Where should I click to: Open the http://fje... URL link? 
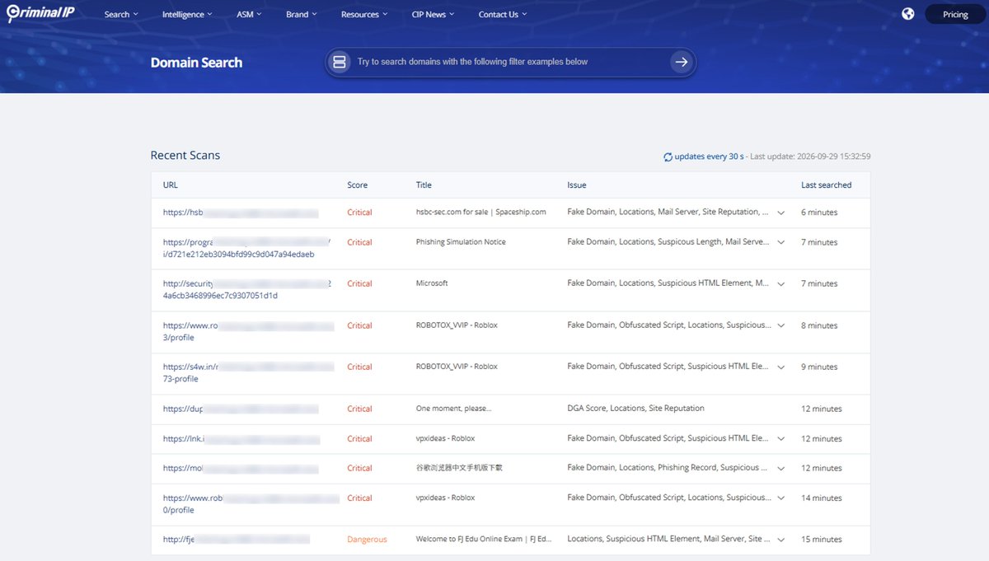coord(237,540)
